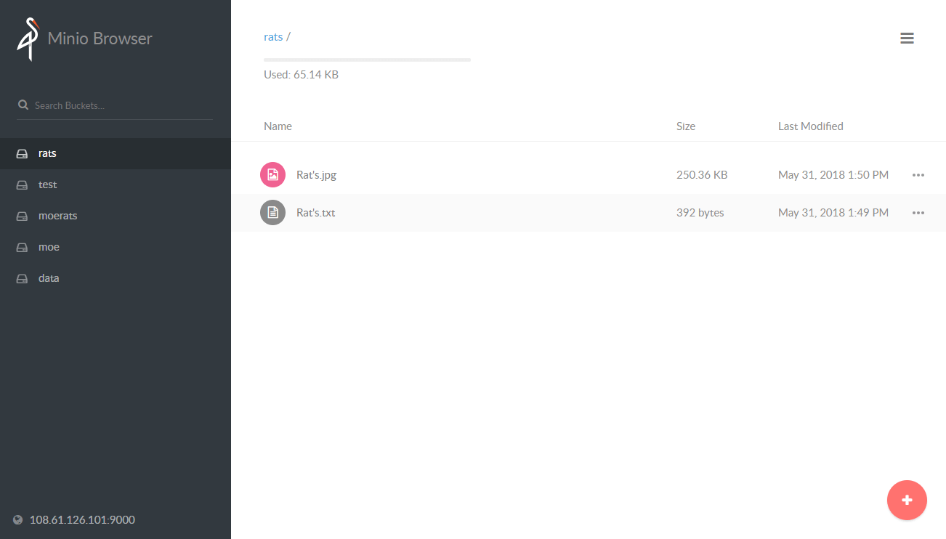
Task: Click the rats breadcrumb link
Action: (x=273, y=37)
